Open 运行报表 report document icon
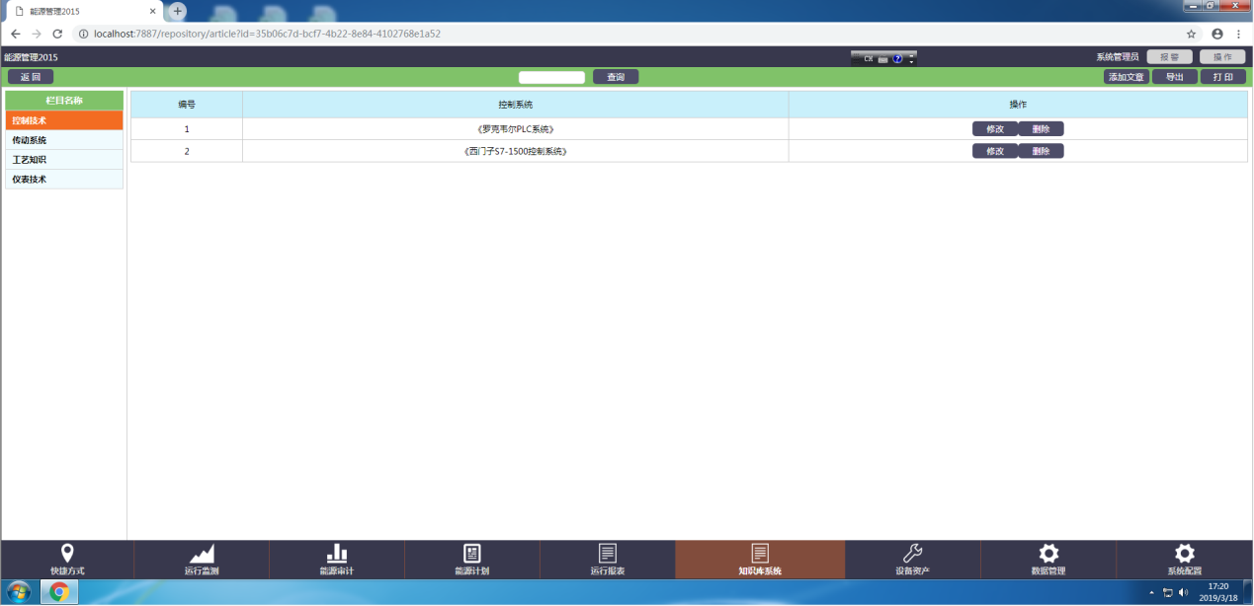Viewport: 1254px width, 606px height. [x=608, y=554]
